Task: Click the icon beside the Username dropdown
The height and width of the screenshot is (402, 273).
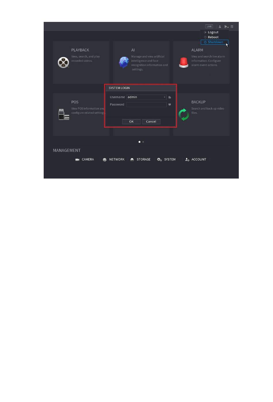Action: (170, 97)
